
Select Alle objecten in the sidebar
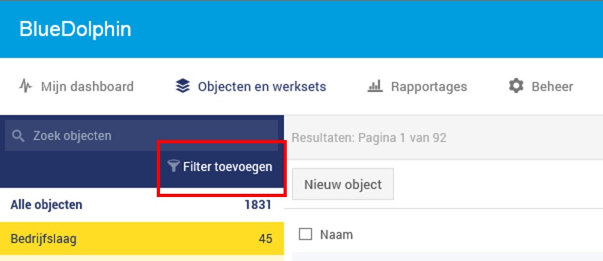click(141, 205)
